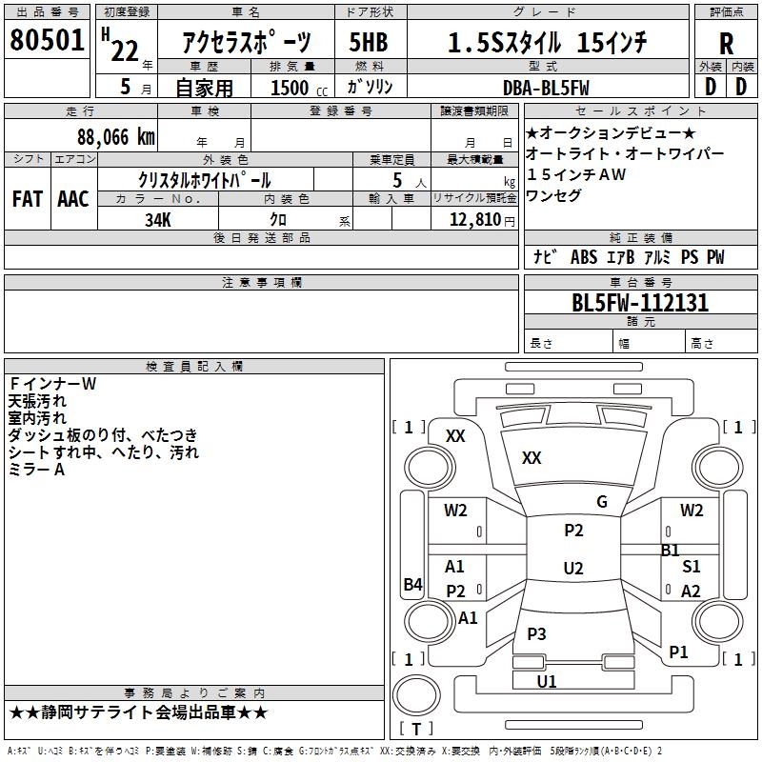Click the B4 damage marker

click(x=412, y=585)
